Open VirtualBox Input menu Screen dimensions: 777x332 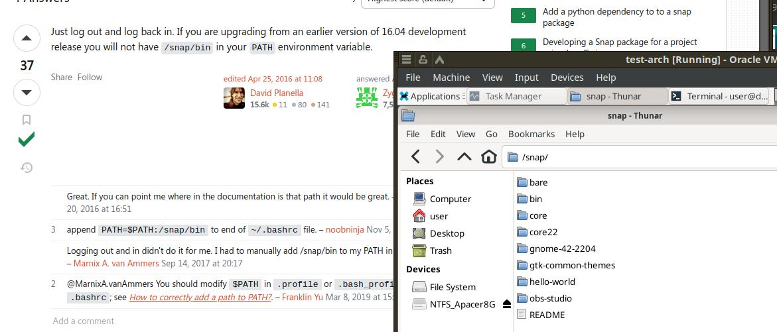coord(527,78)
